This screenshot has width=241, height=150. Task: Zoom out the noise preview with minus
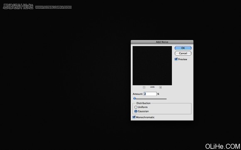click(144, 87)
